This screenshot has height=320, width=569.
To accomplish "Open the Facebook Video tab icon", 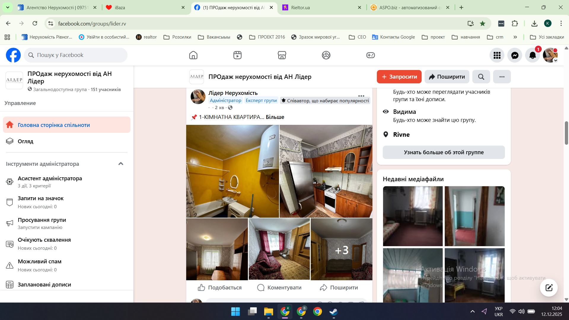I will tap(237, 55).
